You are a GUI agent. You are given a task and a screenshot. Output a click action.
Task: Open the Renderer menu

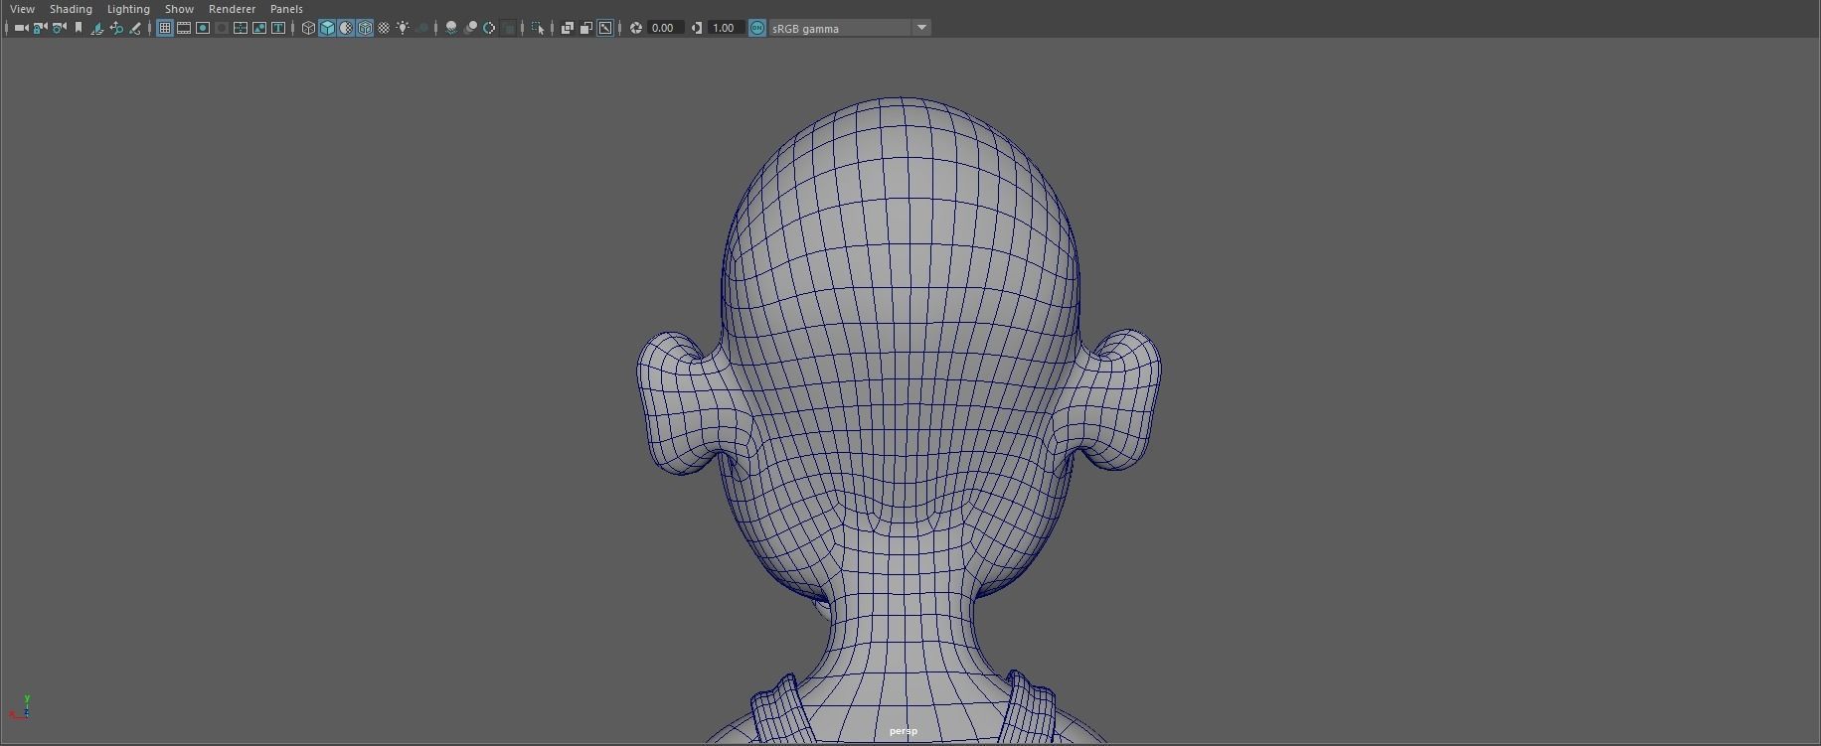pyautogui.click(x=232, y=9)
